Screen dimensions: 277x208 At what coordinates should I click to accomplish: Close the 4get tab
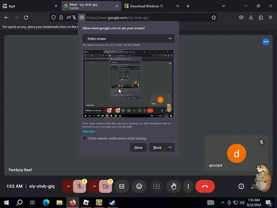(56, 6)
